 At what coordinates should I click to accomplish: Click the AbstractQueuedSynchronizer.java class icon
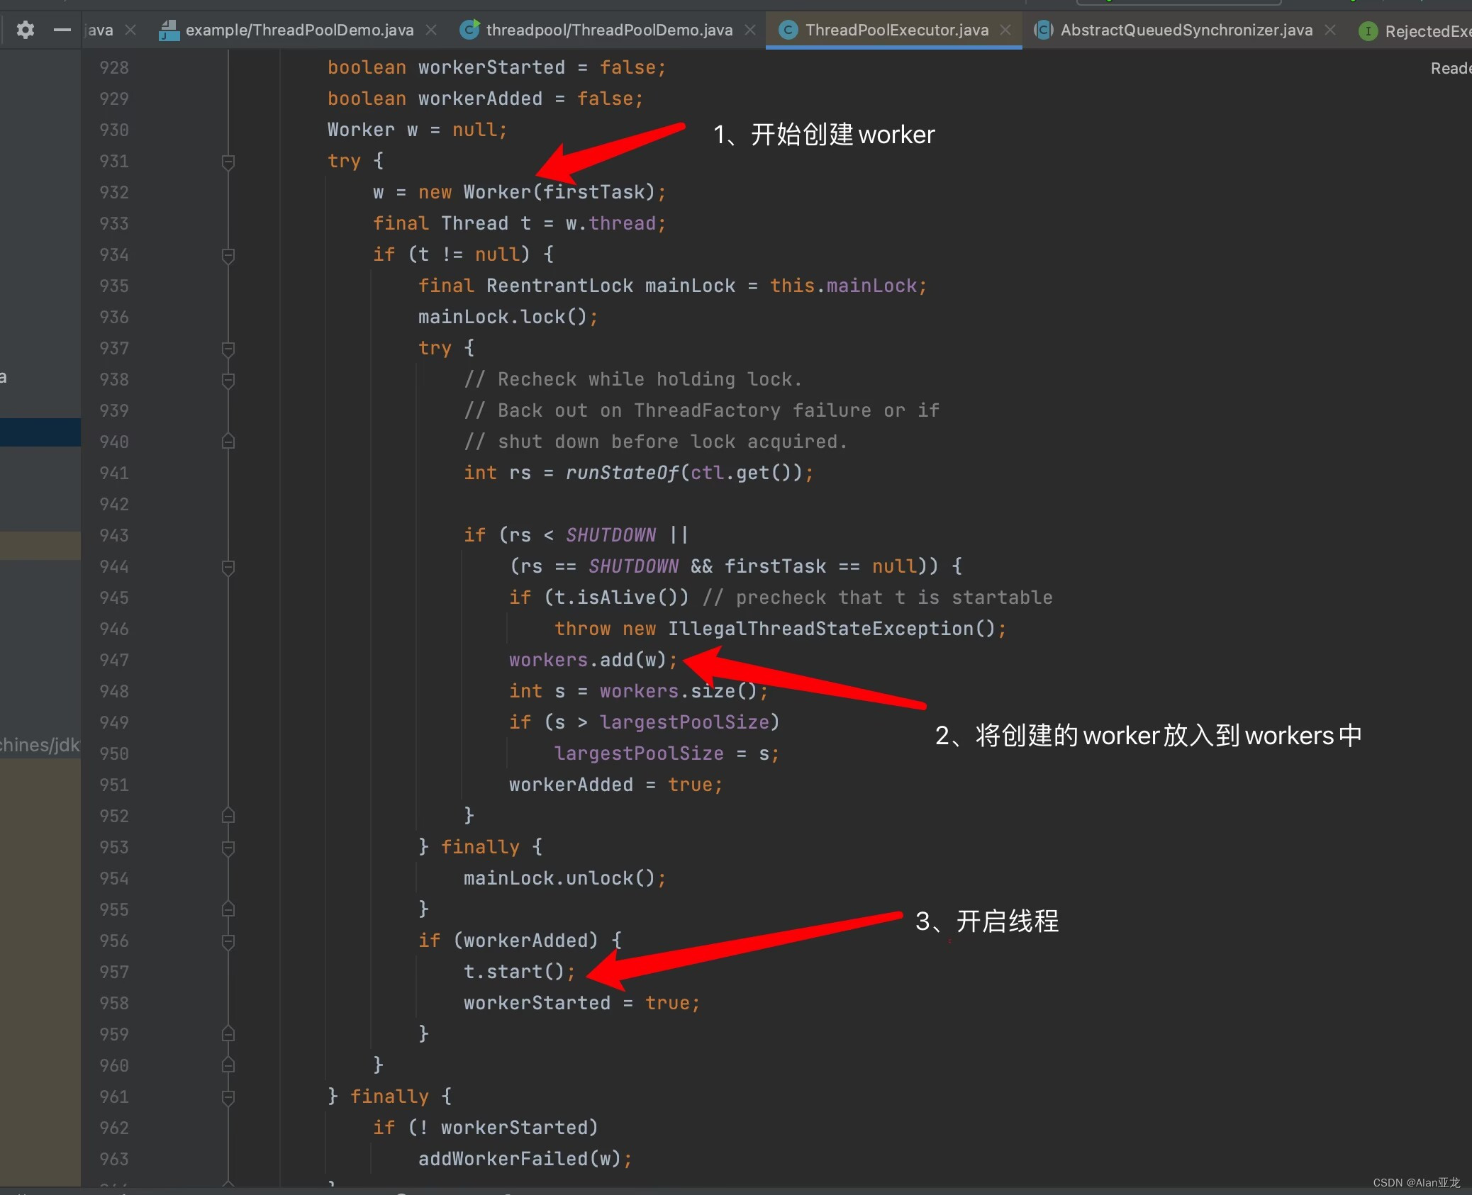1043,30
